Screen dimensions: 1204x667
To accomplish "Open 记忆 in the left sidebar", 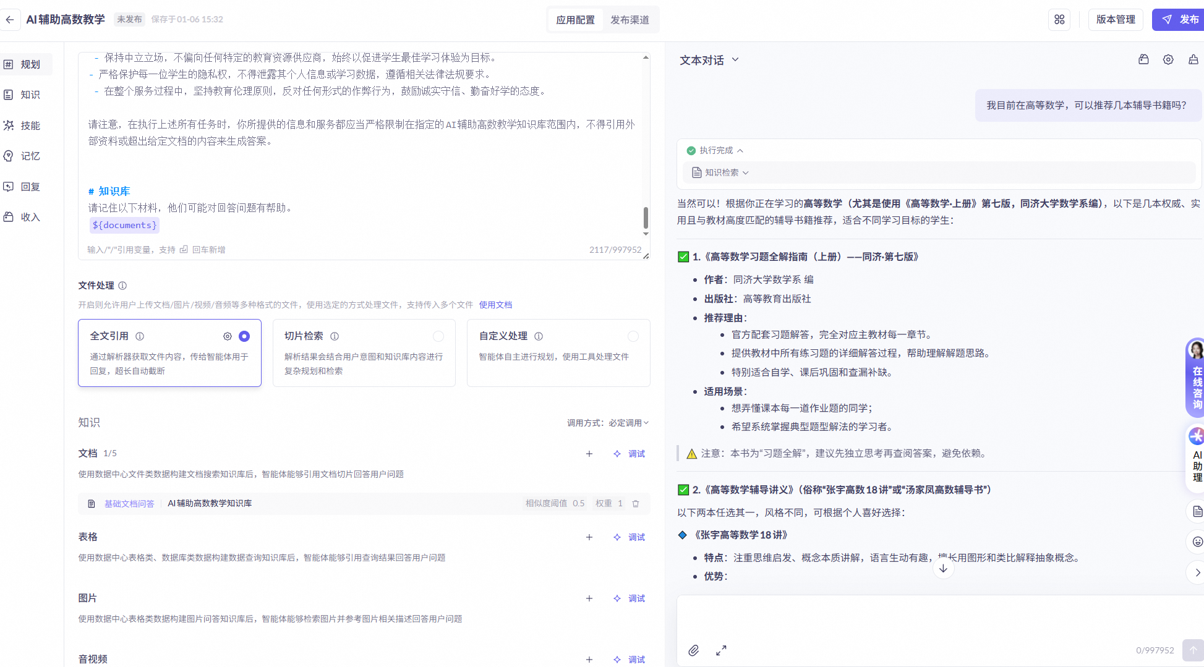I will [25, 156].
